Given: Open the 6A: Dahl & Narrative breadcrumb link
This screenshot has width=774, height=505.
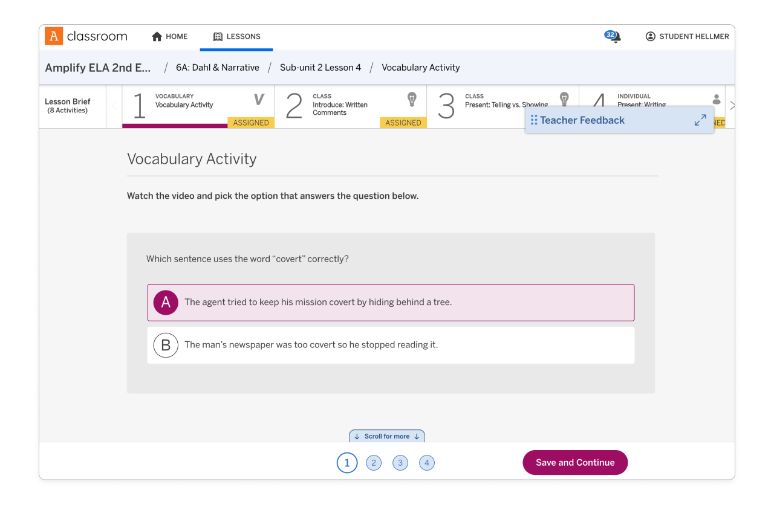Looking at the screenshot, I should point(218,67).
